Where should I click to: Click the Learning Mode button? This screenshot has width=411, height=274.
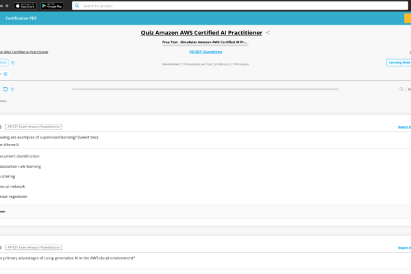coord(399,62)
